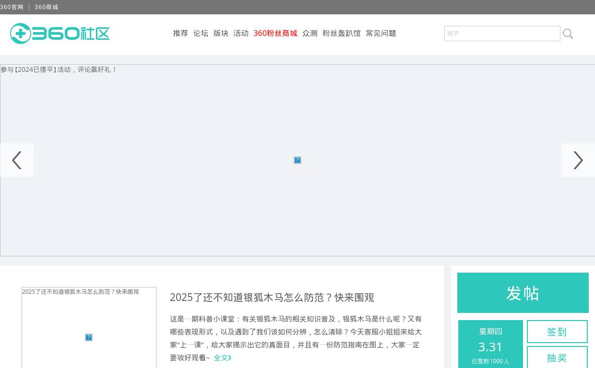Open the 活动 menu item

pyautogui.click(x=241, y=33)
